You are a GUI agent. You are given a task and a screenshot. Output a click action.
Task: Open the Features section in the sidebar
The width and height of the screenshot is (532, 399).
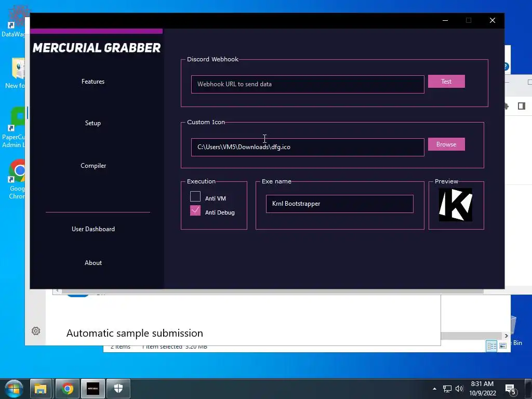pos(92,82)
